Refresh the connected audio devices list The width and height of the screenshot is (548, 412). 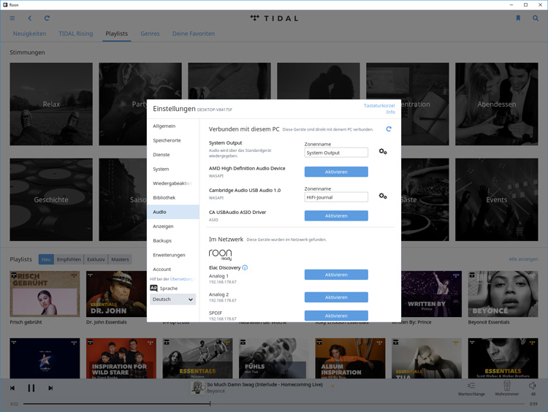[x=389, y=129]
